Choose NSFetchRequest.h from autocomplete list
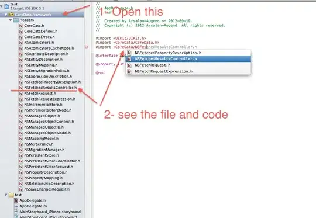This screenshot has width=316, height=218. (188, 65)
